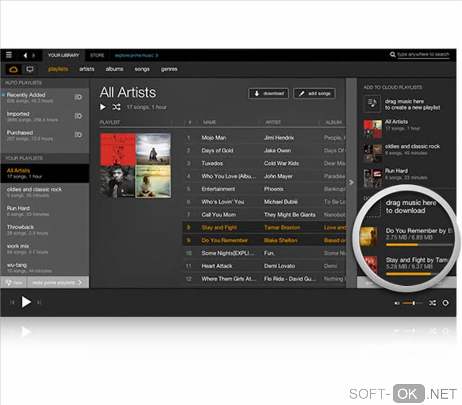This screenshot has width=462, height=405.
Task: Click artist Michael Bublé
Action: (x=280, y=202)
